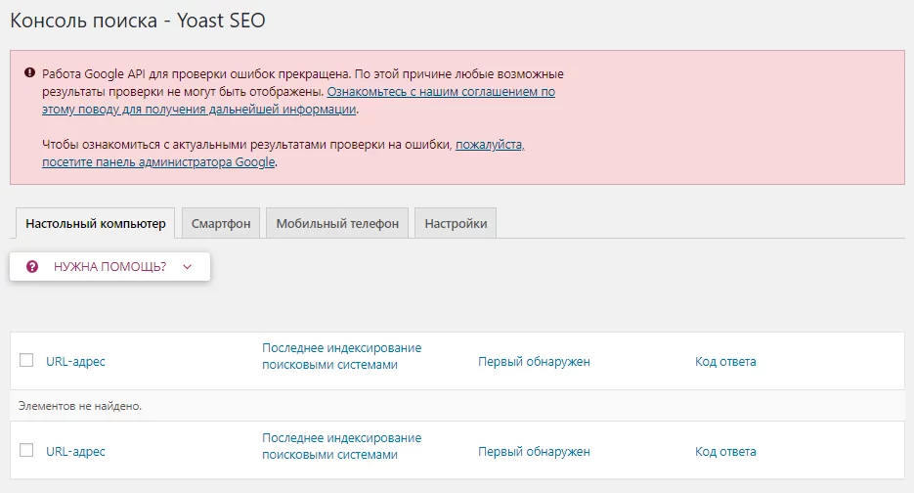Click Код ответа in footer row
Image resolution: width=914 pixels, height=493 pixels.
[725, 452]
